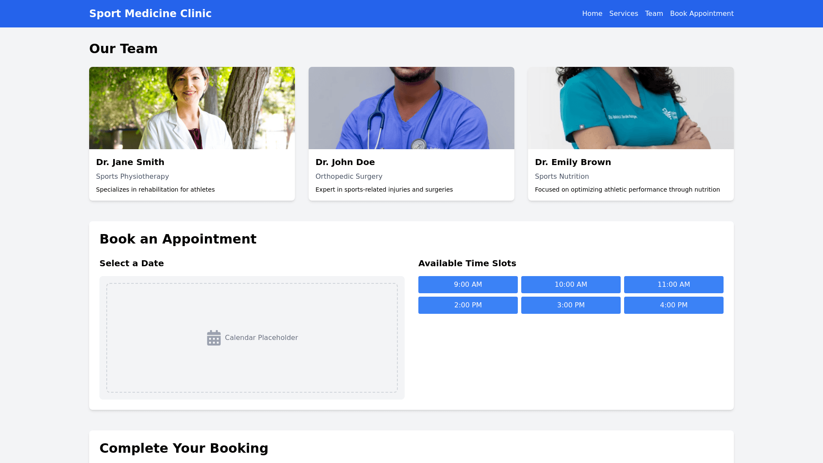
Task: Choose the 10:00 AM time slot
Action: pos(571,285)
